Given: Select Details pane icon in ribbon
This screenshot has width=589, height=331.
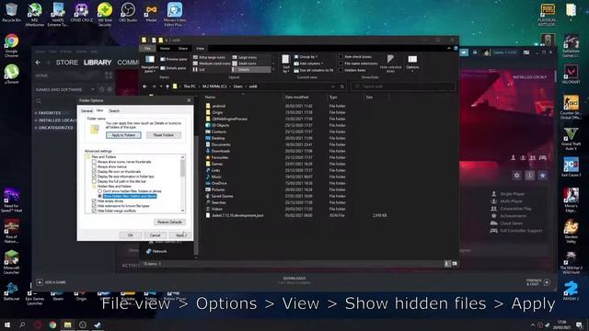Looking at the screenshot, I should (x=163, y=68).
